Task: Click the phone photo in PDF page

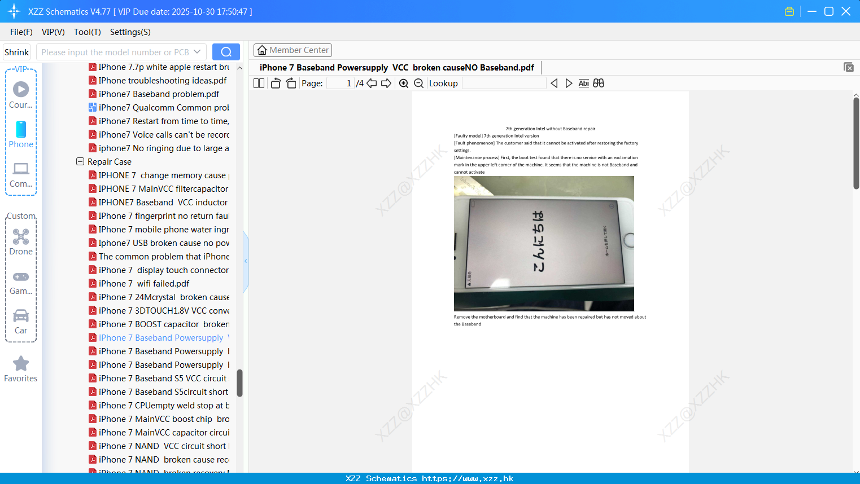Action: (544, 244)
